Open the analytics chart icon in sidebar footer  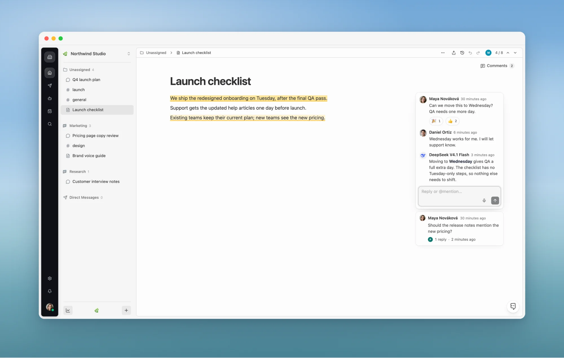68,310
